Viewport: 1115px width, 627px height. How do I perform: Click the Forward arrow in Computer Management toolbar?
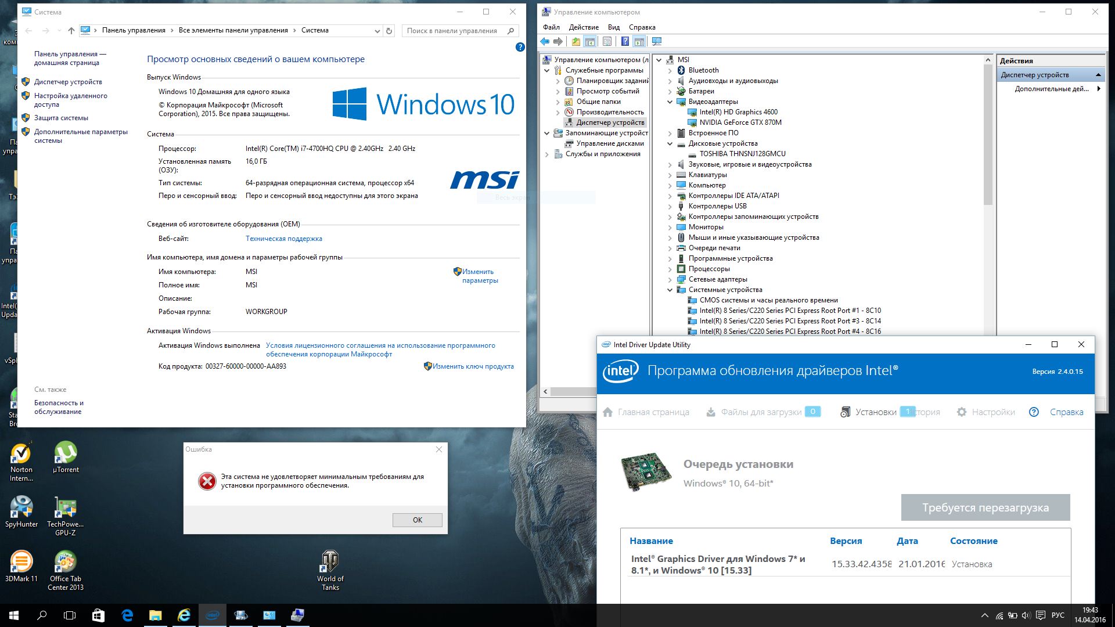tap(558, 41)
